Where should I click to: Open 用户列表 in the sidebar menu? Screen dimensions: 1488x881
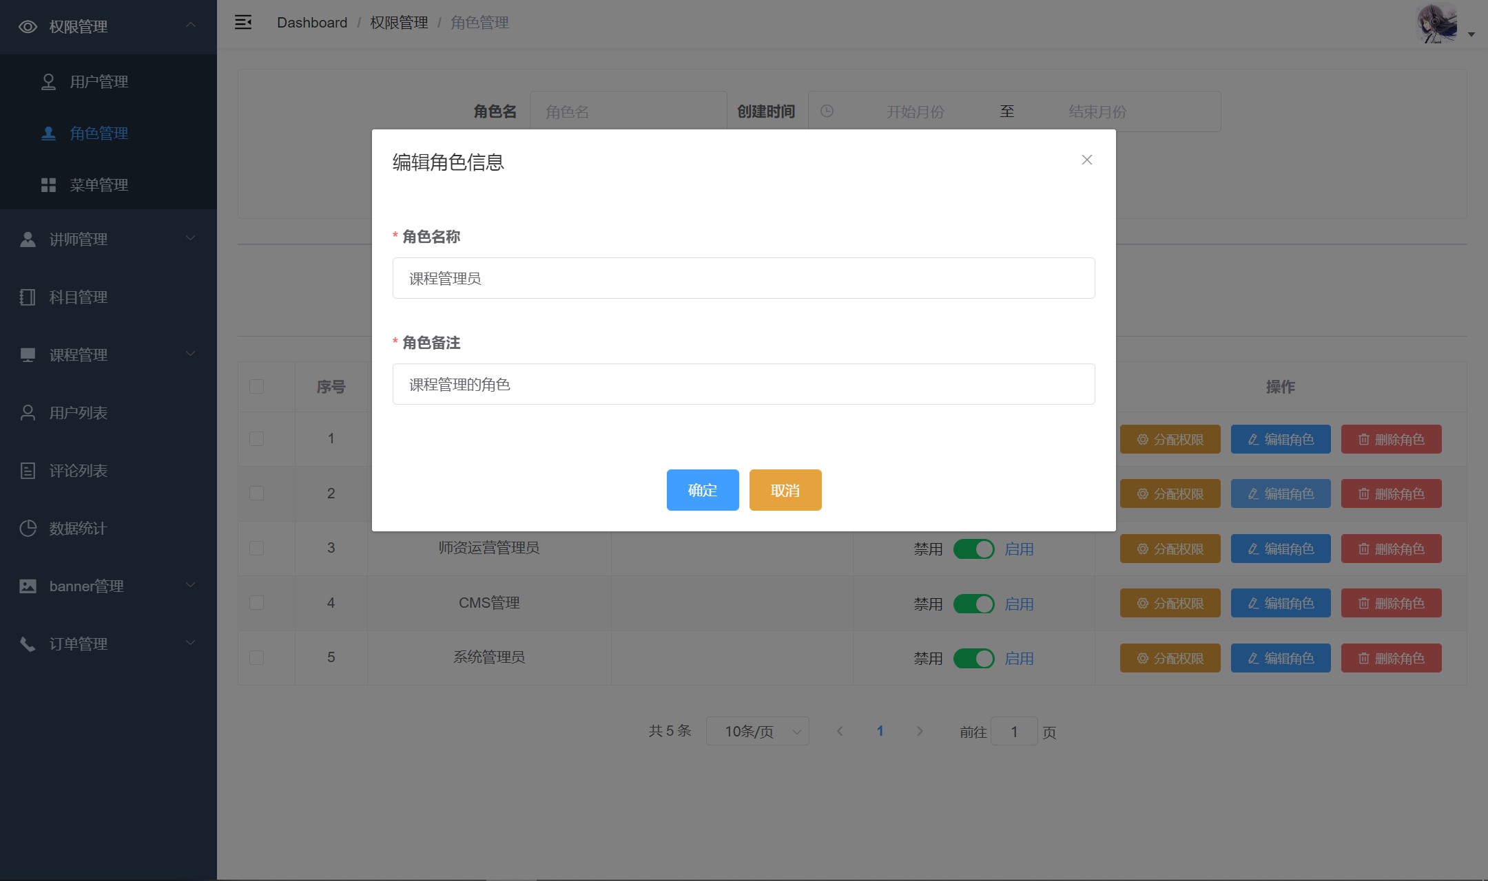click(78, 413)
